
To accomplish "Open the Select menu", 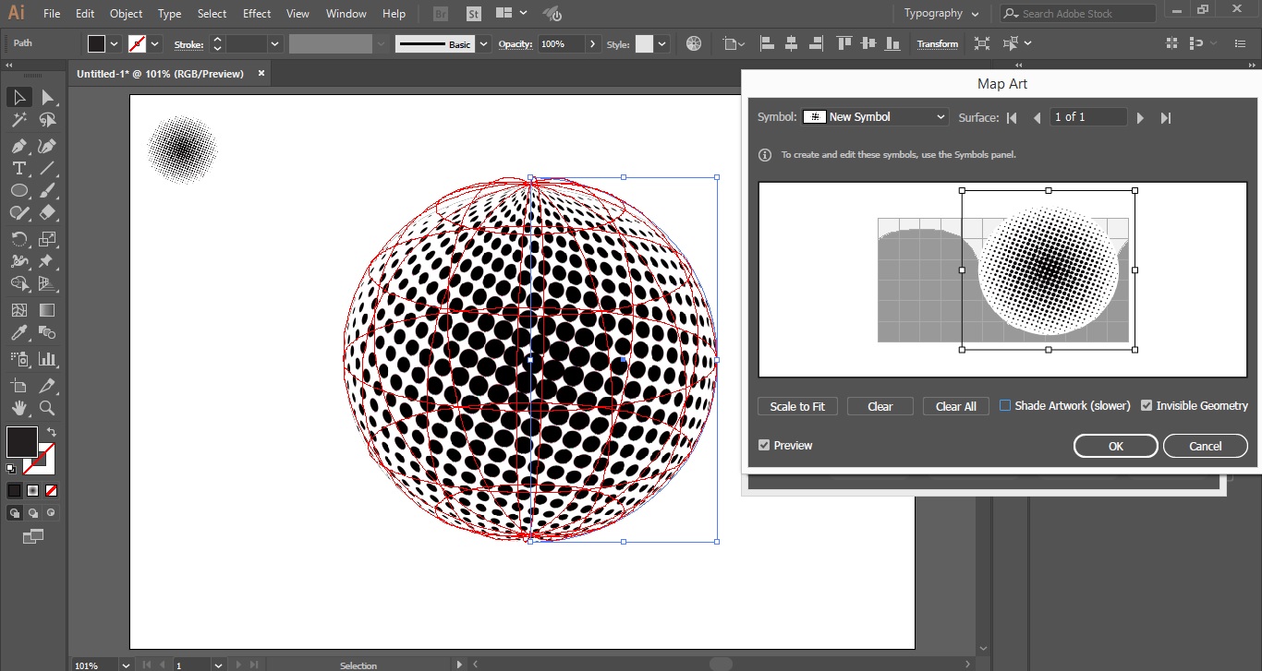I will (212, 14).
